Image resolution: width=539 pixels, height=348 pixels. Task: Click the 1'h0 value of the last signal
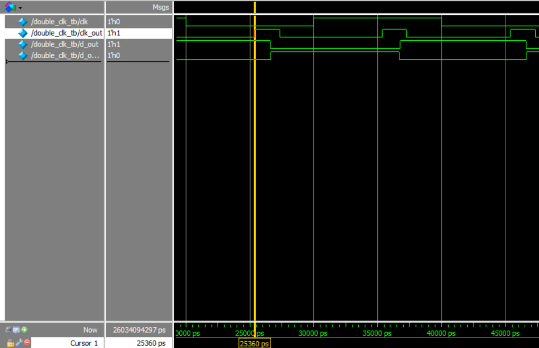click(x=114, y=56)
